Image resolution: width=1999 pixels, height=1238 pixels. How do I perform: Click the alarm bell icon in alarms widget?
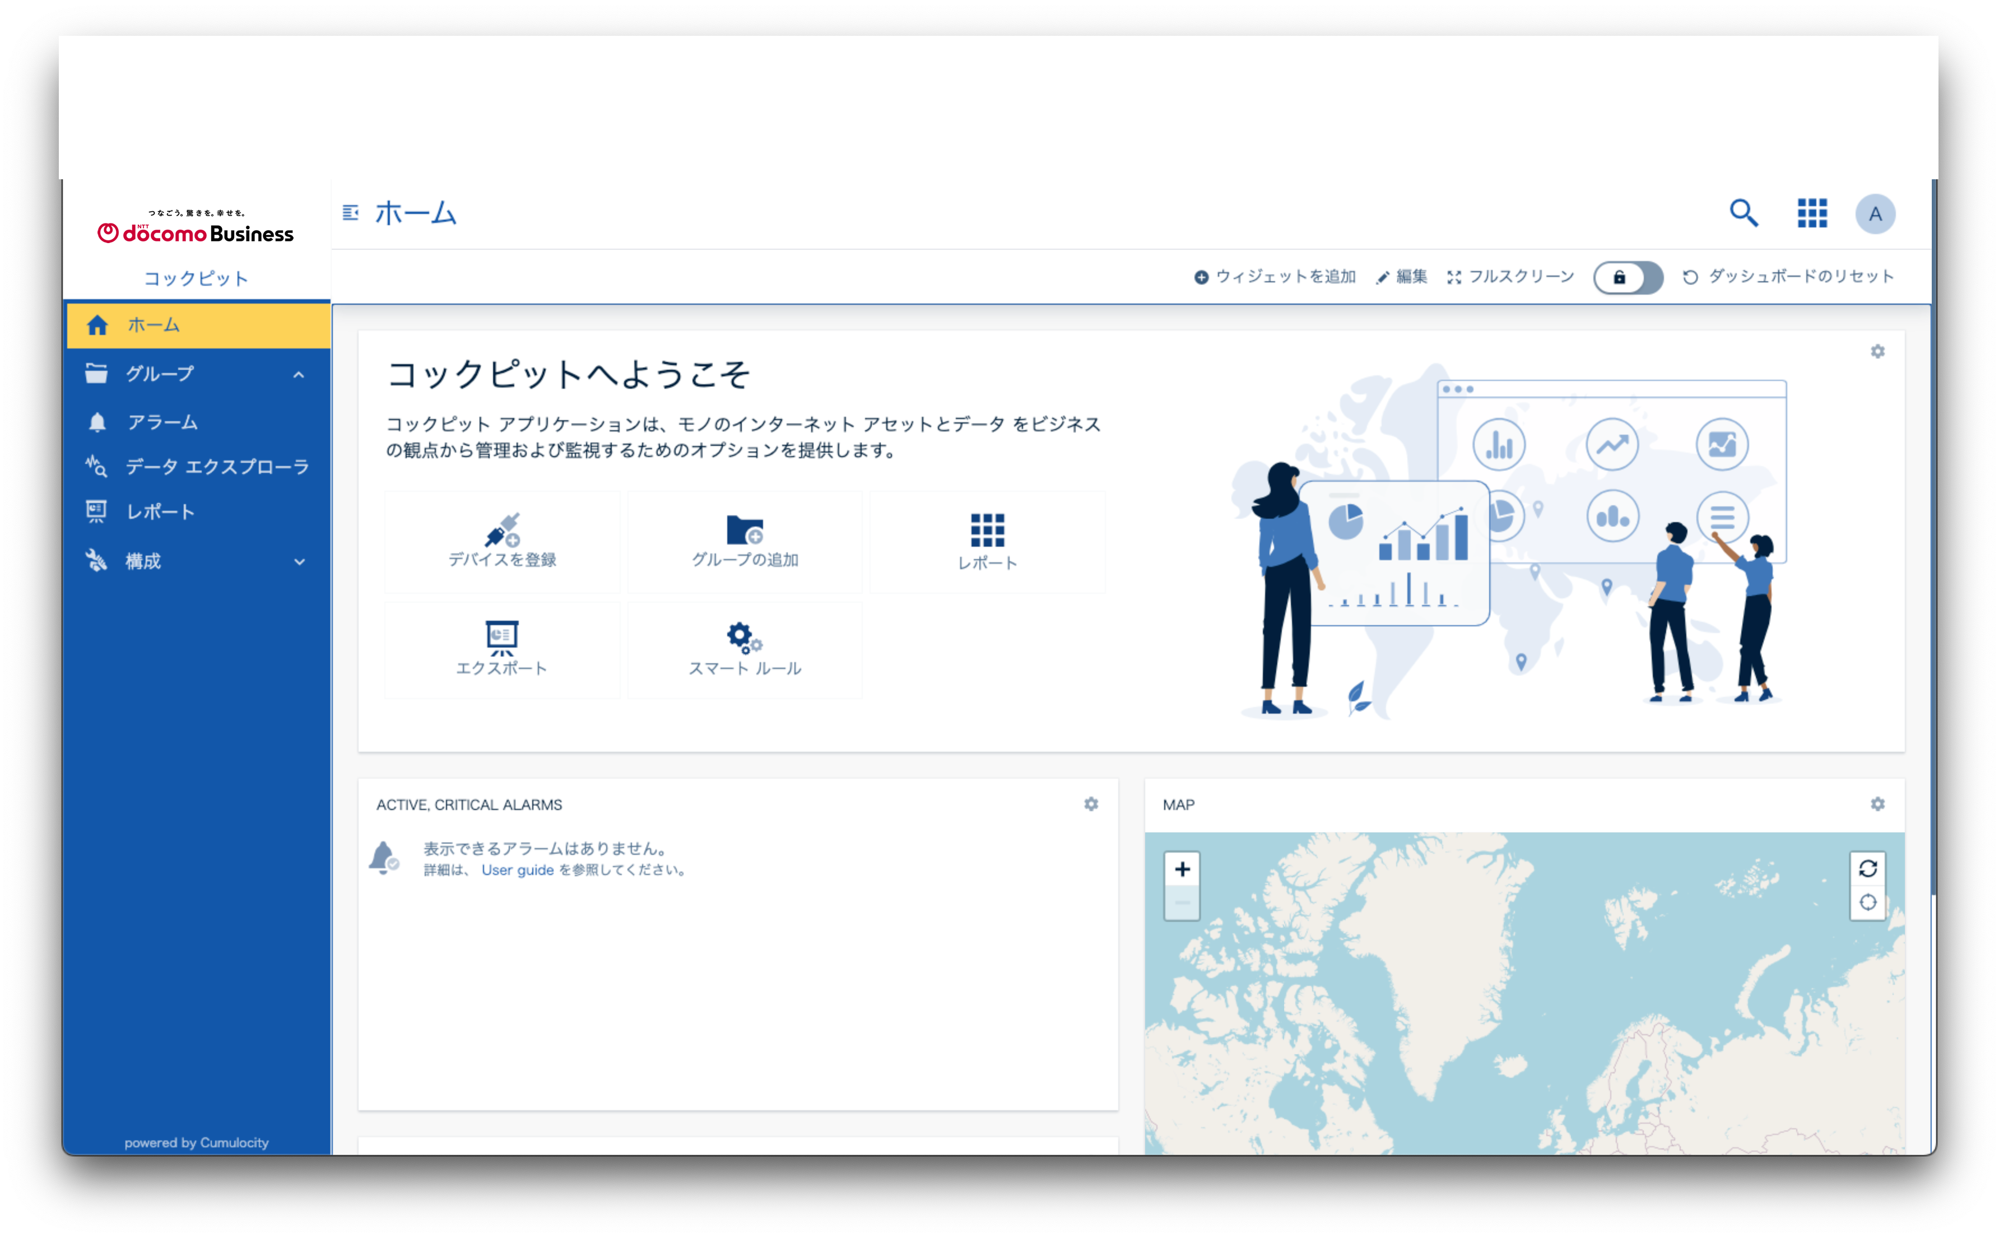[x=383, y=858]
